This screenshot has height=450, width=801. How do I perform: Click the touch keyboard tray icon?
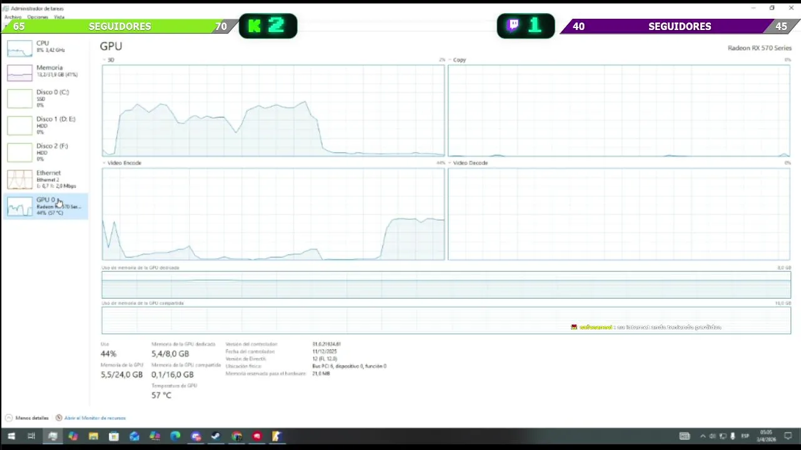point(685,436)
